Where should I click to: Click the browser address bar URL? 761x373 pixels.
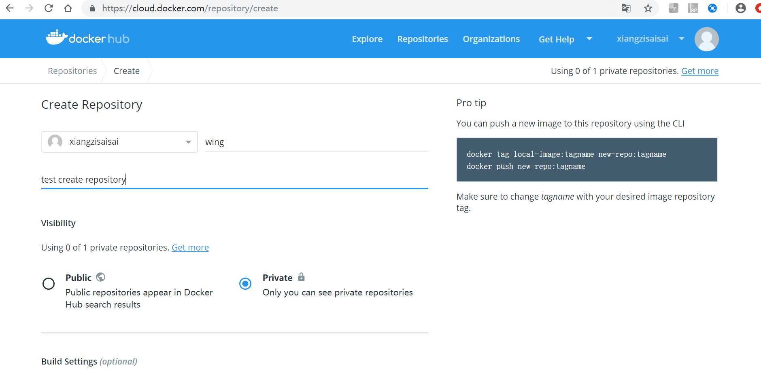click(190, 8)
